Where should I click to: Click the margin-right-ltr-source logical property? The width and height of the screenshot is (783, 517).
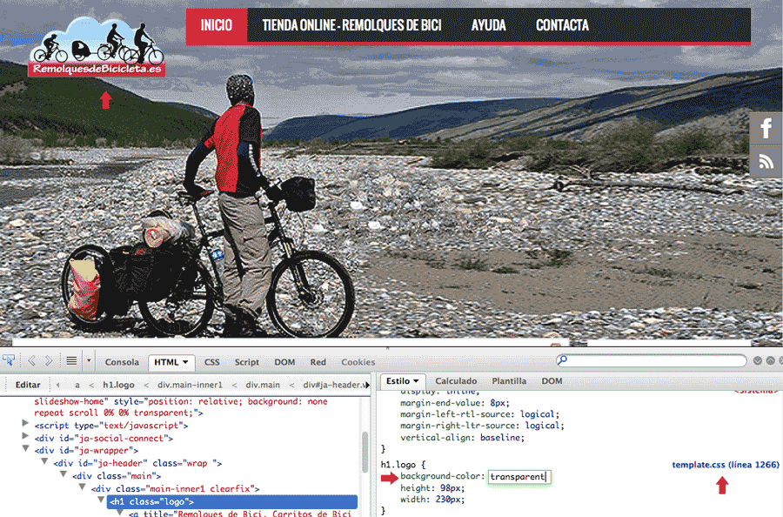tap(482, 426)
